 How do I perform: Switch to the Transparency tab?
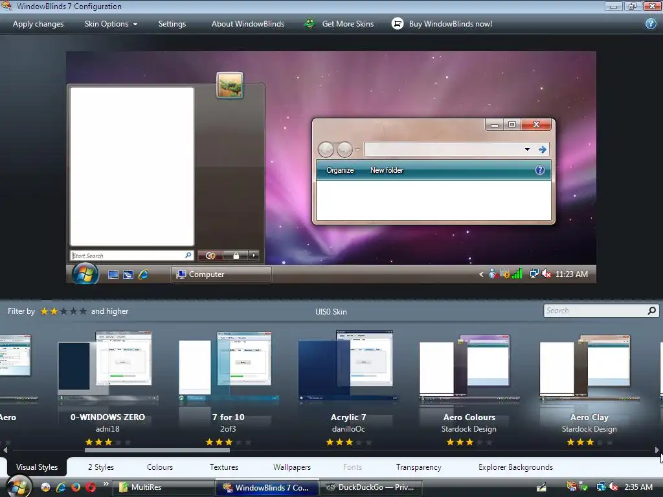419,467
